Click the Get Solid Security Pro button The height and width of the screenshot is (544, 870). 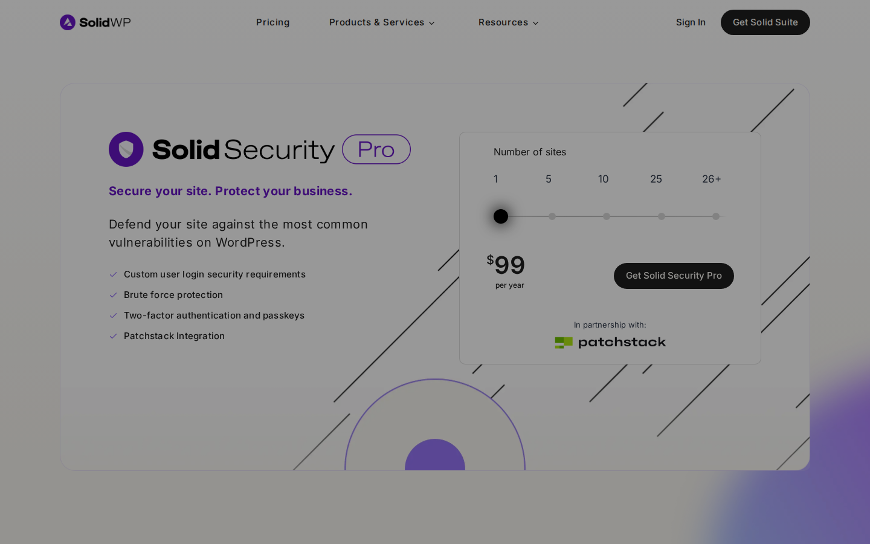pyautogui.click(x=674, y=276)
